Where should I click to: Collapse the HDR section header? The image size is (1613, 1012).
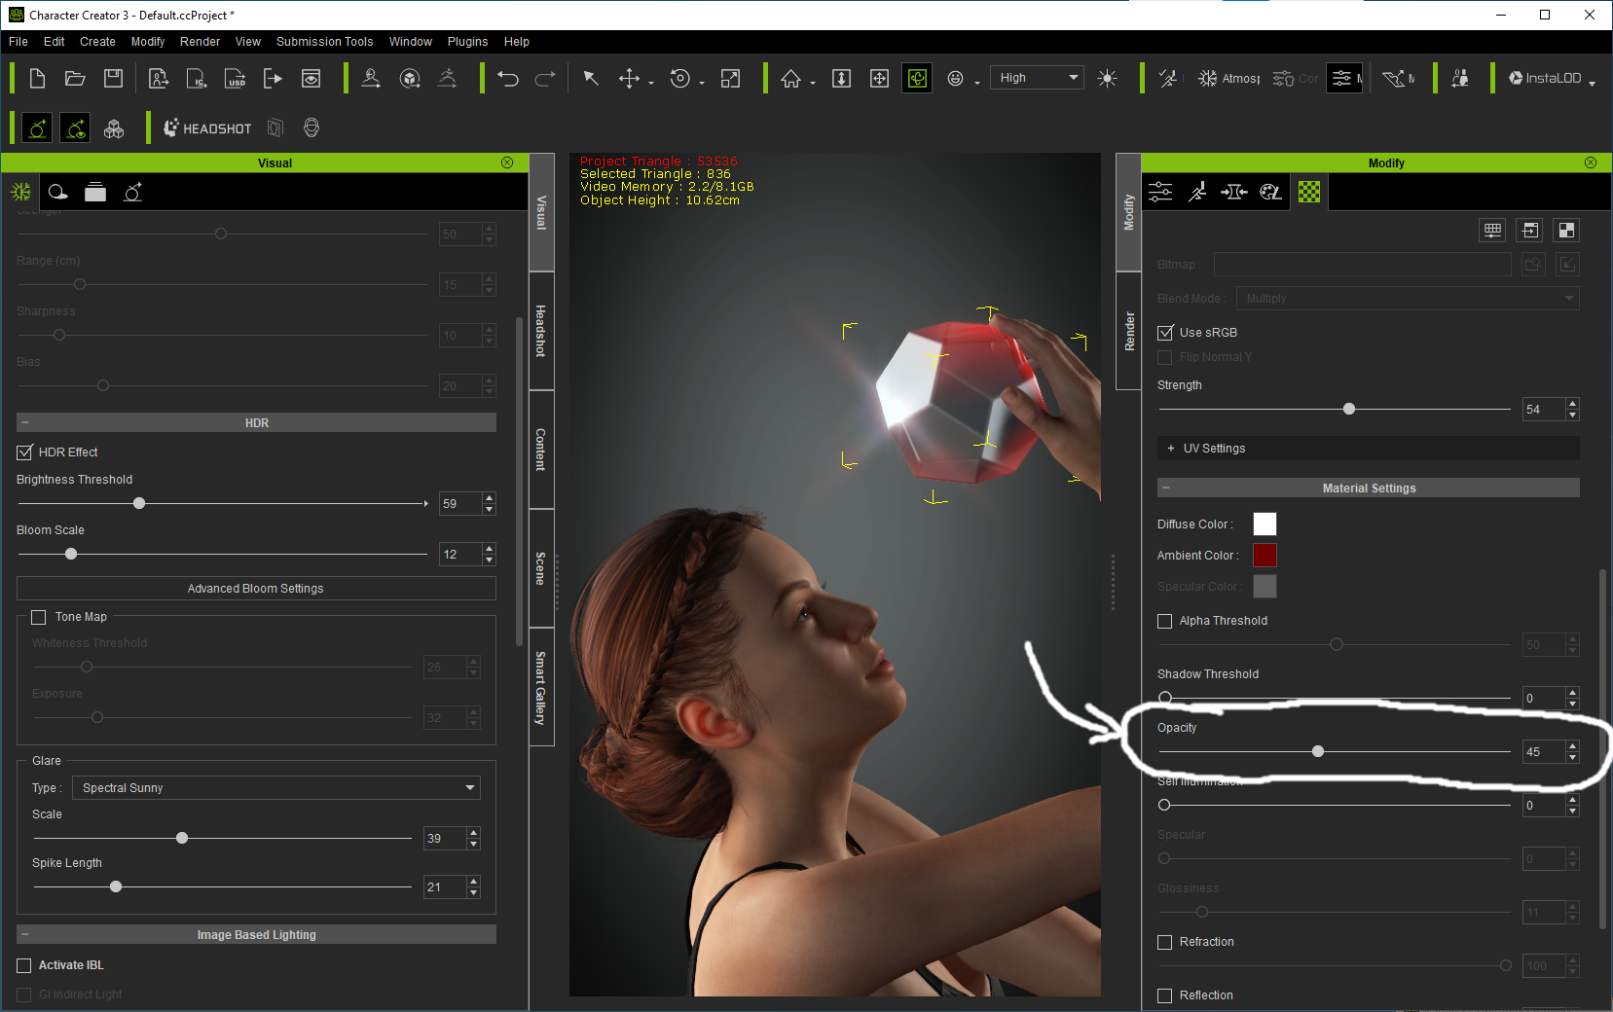click(256, 423)
